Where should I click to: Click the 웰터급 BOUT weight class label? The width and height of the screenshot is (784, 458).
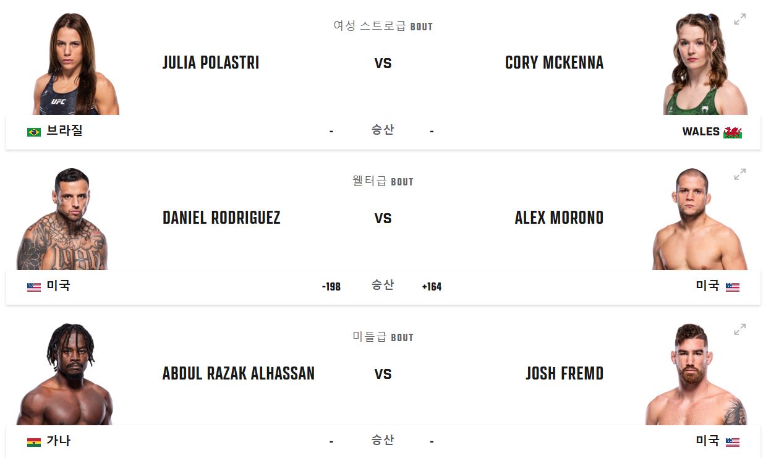pos(382,181)
